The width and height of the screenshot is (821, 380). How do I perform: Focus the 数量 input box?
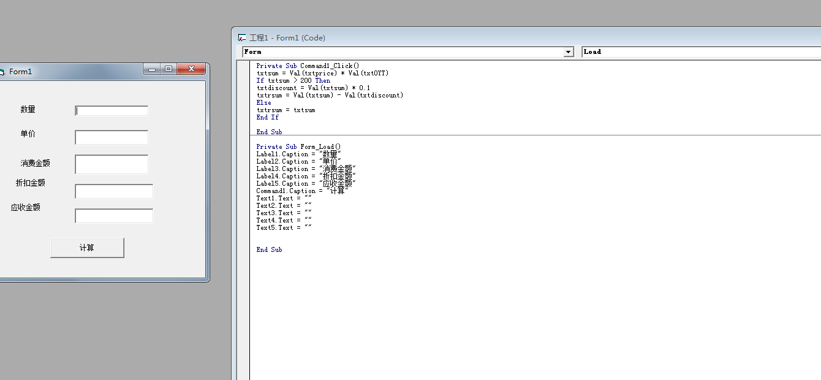[x=112, y=111]
